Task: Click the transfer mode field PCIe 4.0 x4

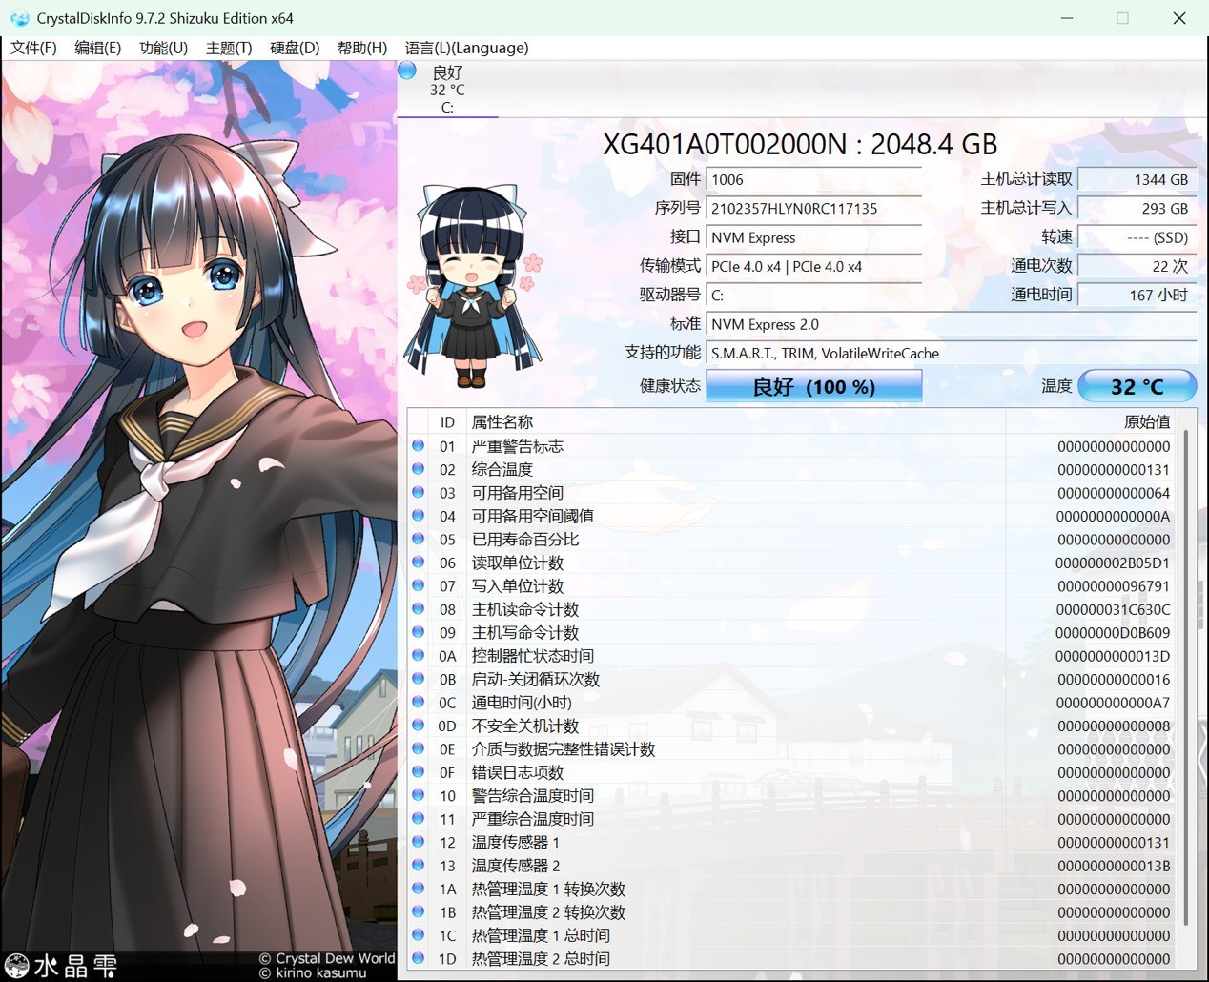Action: pos(813,266)
